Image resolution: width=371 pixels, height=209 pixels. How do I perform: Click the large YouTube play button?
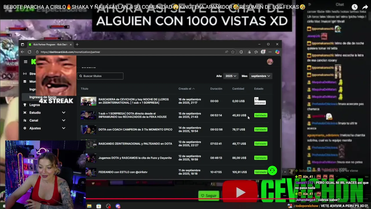pyautogui.click(x=240, y=192)
